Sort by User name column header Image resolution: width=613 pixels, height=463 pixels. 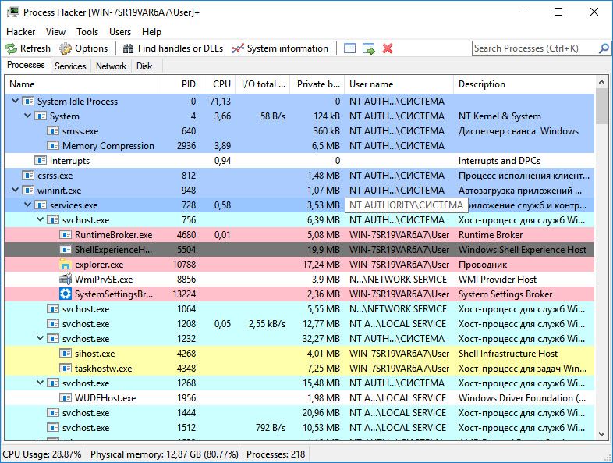399,84
